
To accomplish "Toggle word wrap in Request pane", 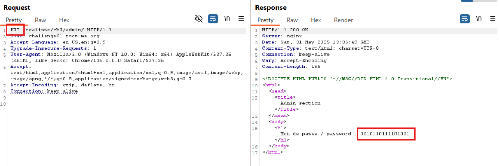I will coord(213,19).
